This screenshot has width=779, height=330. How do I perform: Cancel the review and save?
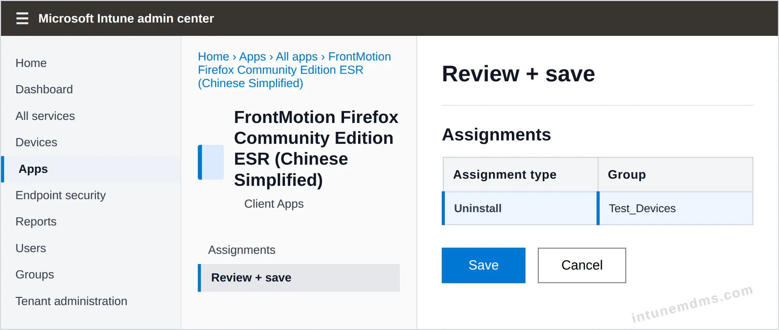[582, 265]
